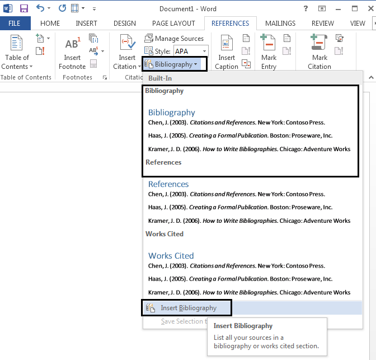The width and height of the screenshot is (376, 360).
Task: Toggle the Bibliography dropdown button
Action: tap(172, 64)
